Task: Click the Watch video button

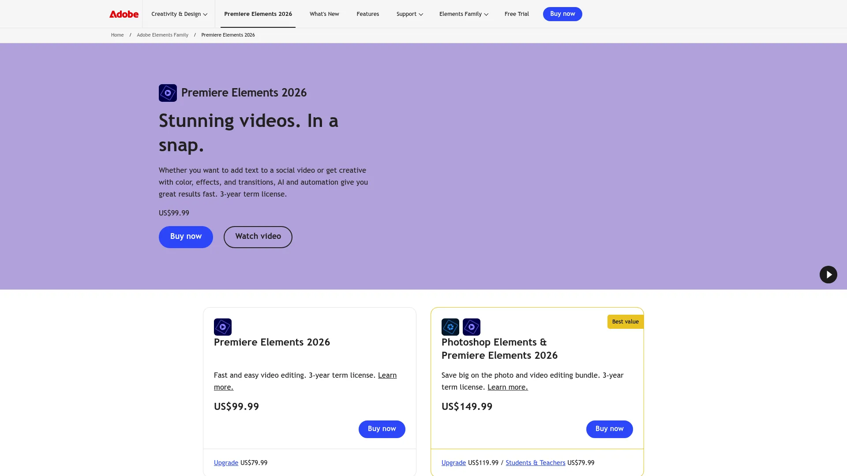Action: (x=258, y=237)
